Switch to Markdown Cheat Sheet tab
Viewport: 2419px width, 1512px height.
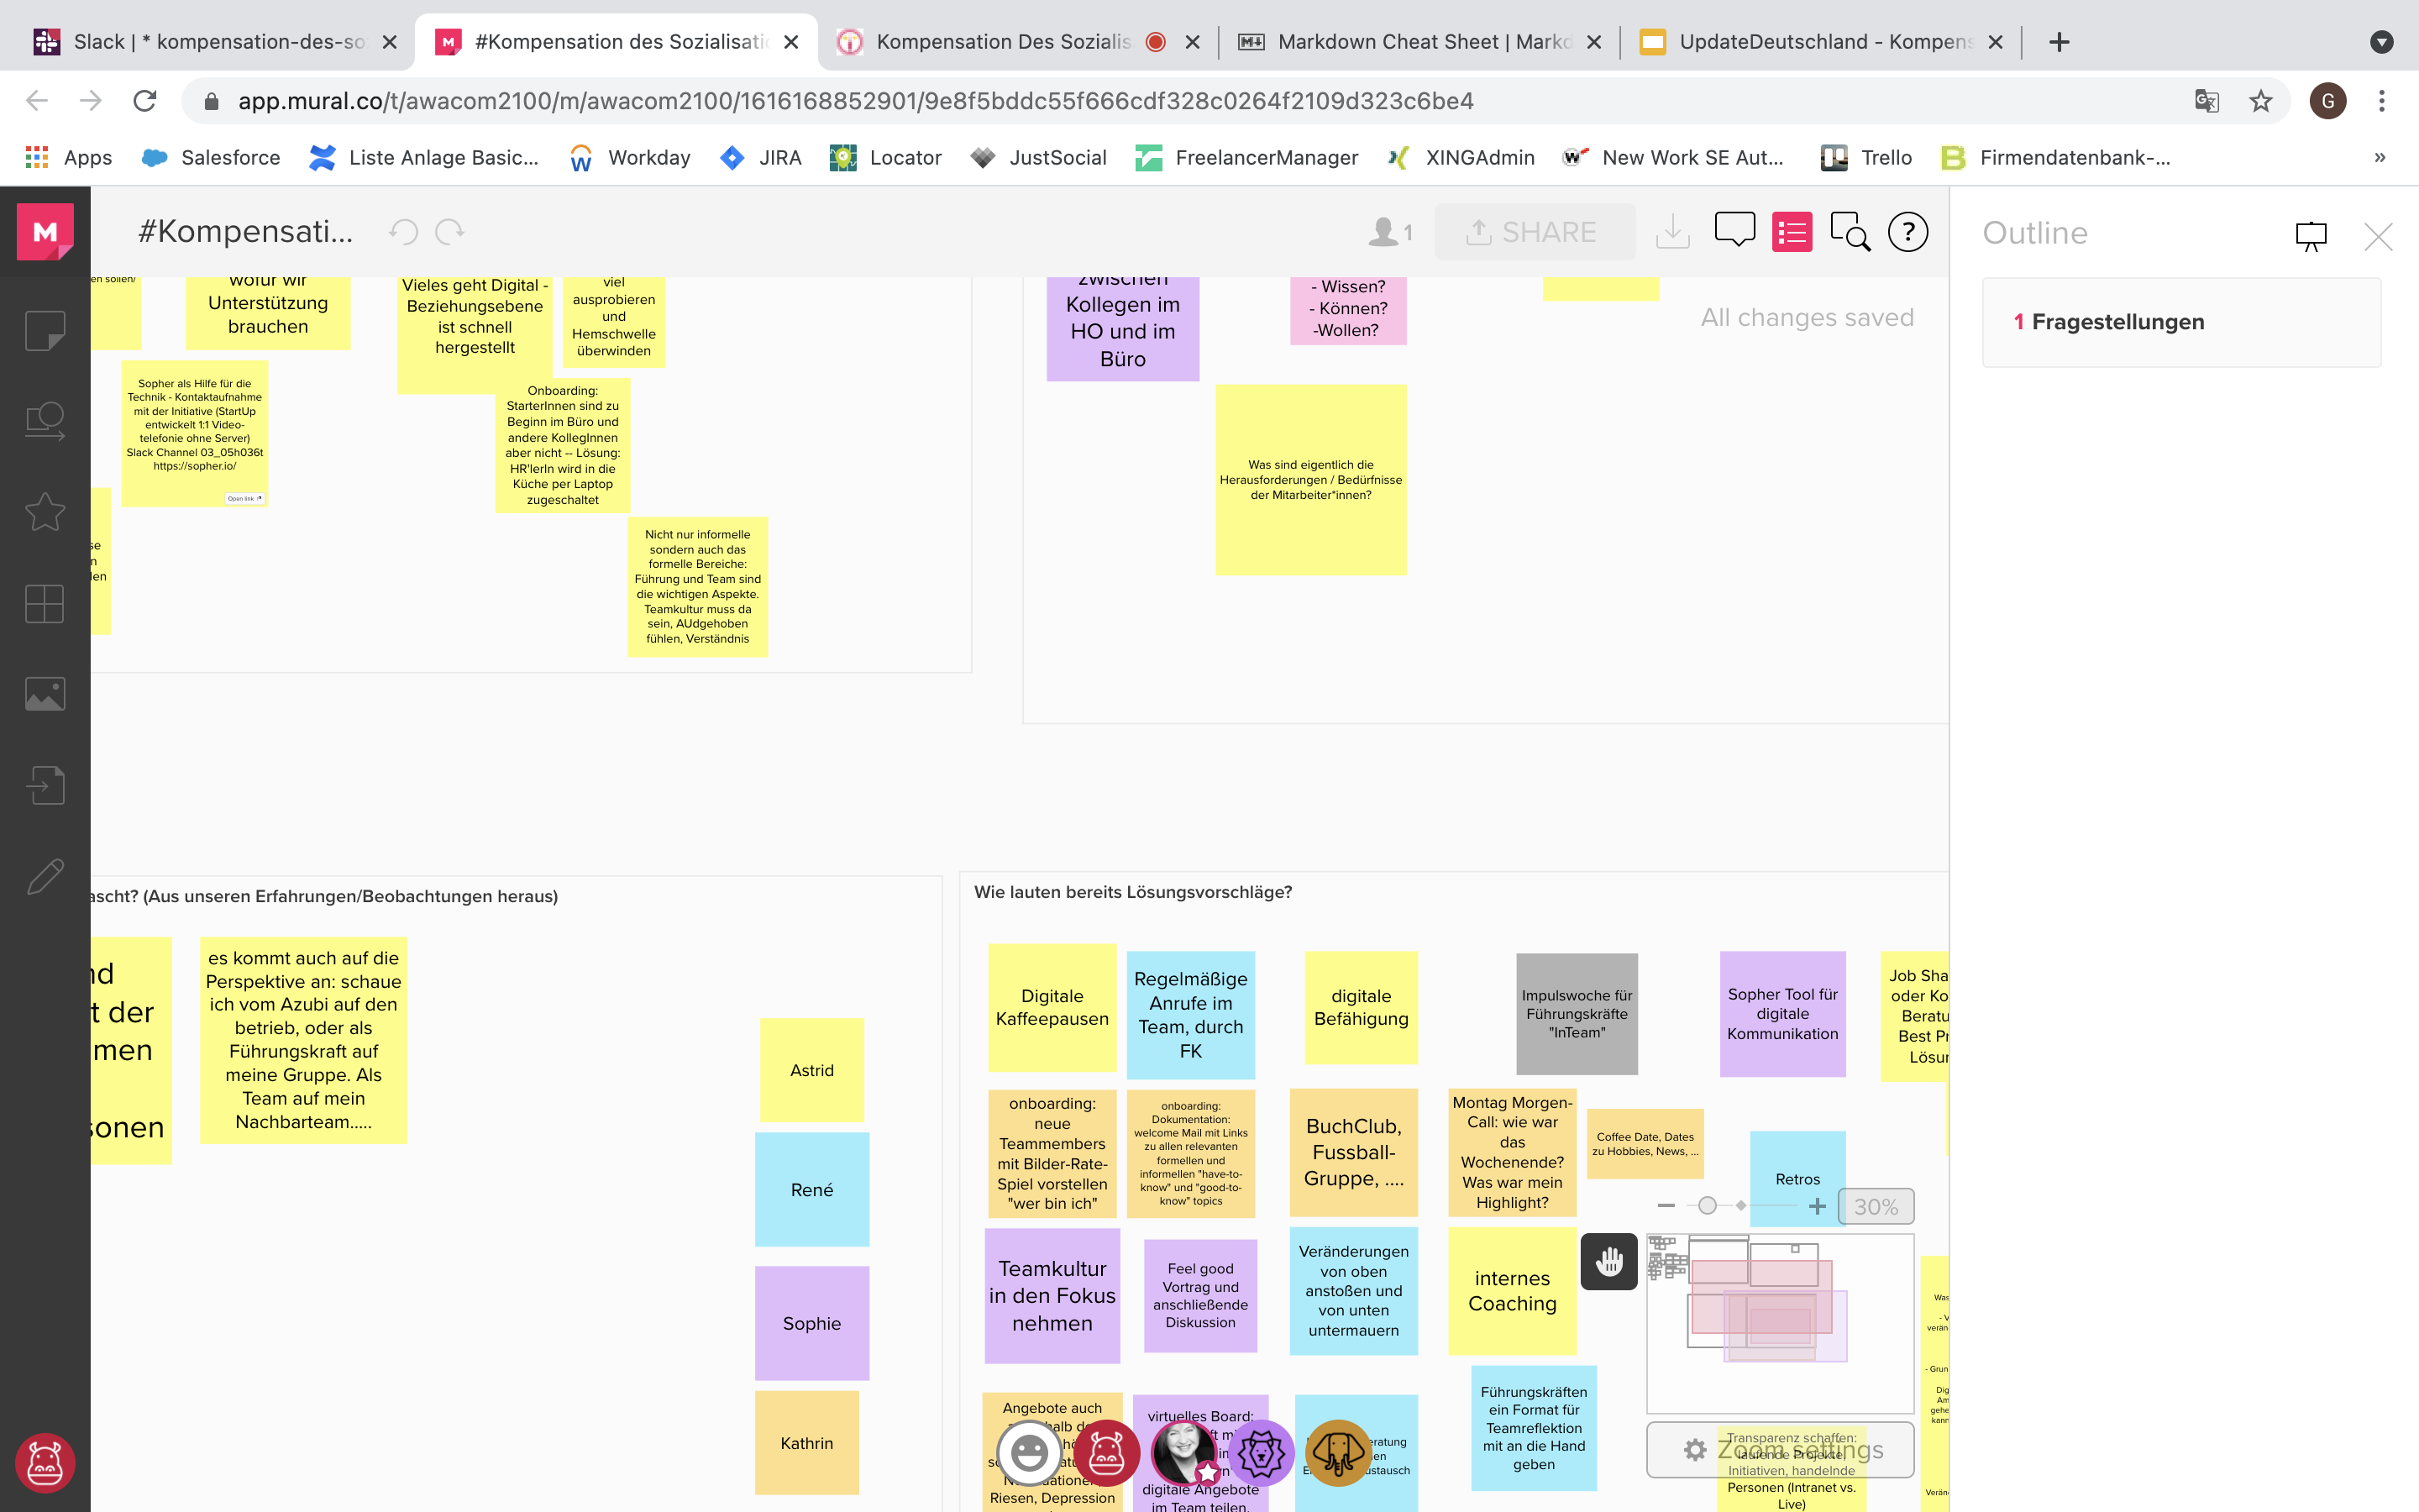click(1419, 42)
